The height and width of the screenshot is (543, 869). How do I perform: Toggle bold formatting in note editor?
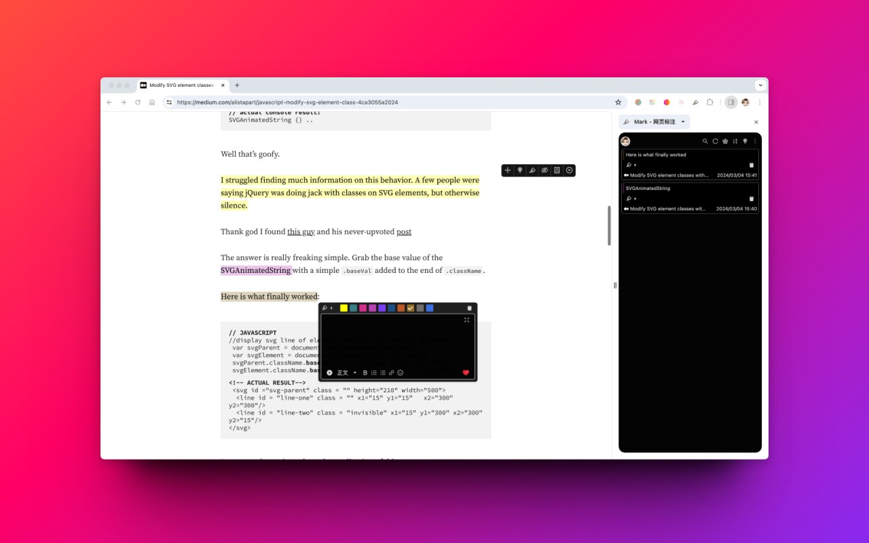click(x=365, y=373)
